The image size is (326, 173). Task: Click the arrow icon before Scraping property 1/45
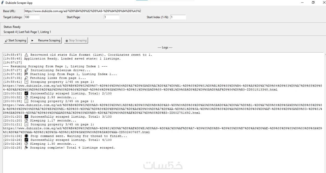pyautogui.click(x=26, y=82)
